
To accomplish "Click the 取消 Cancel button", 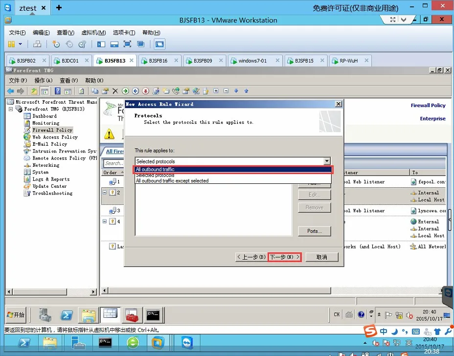I will coord(322,257).
